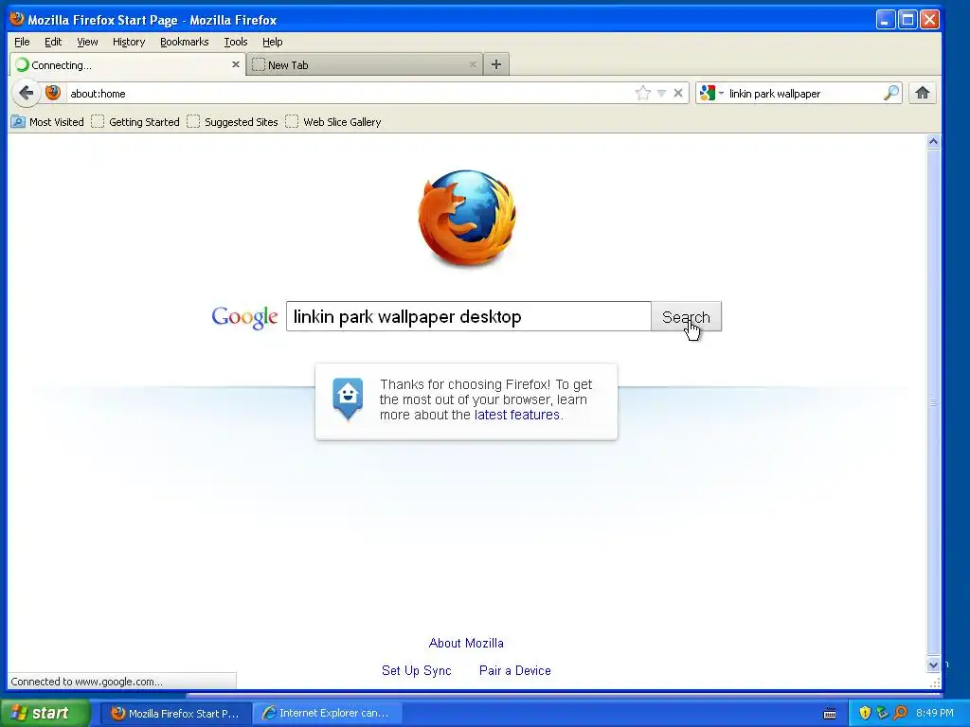Open the Google search engine selector
Screen dimensions: 970x727
(x=711, y=94)
